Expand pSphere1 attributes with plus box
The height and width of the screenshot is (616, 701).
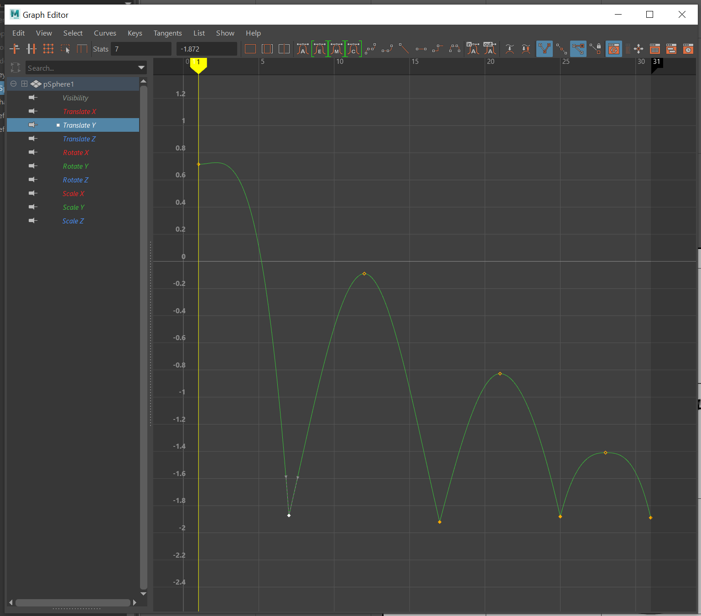(24, 84)
